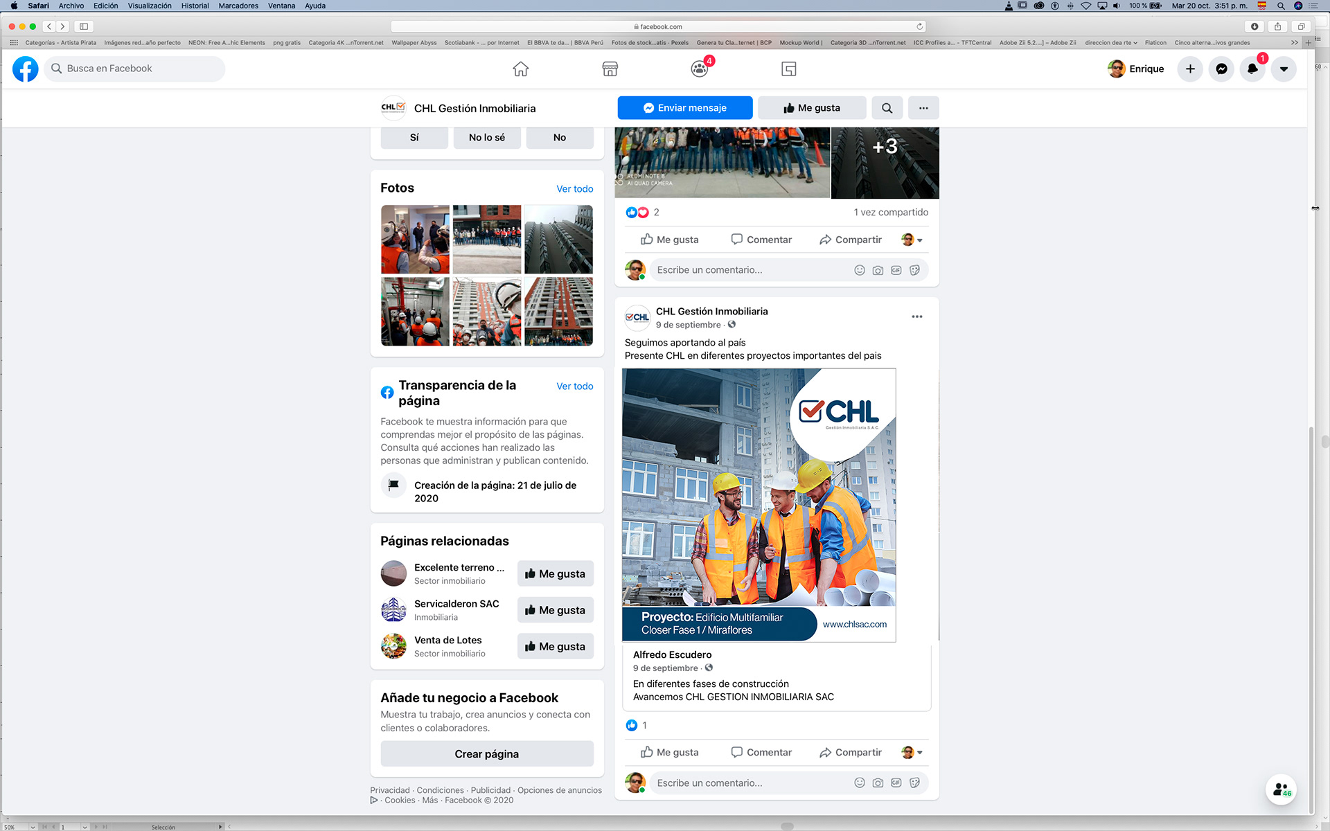Open the account dropdown arrow menu

[x=1284, y=69]
